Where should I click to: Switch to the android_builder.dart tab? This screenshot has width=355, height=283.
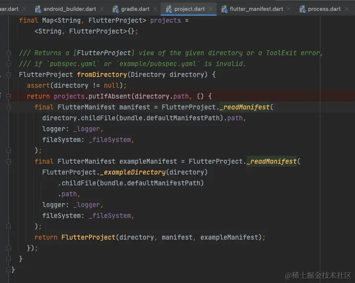click(x=70, y=9)
